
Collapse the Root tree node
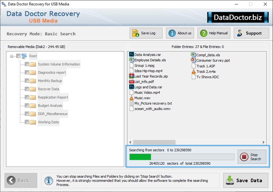11,56
